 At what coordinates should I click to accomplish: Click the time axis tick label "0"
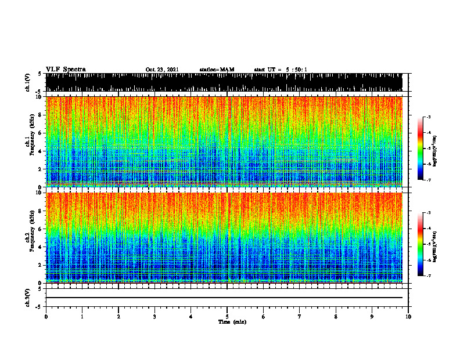[46, 317]
